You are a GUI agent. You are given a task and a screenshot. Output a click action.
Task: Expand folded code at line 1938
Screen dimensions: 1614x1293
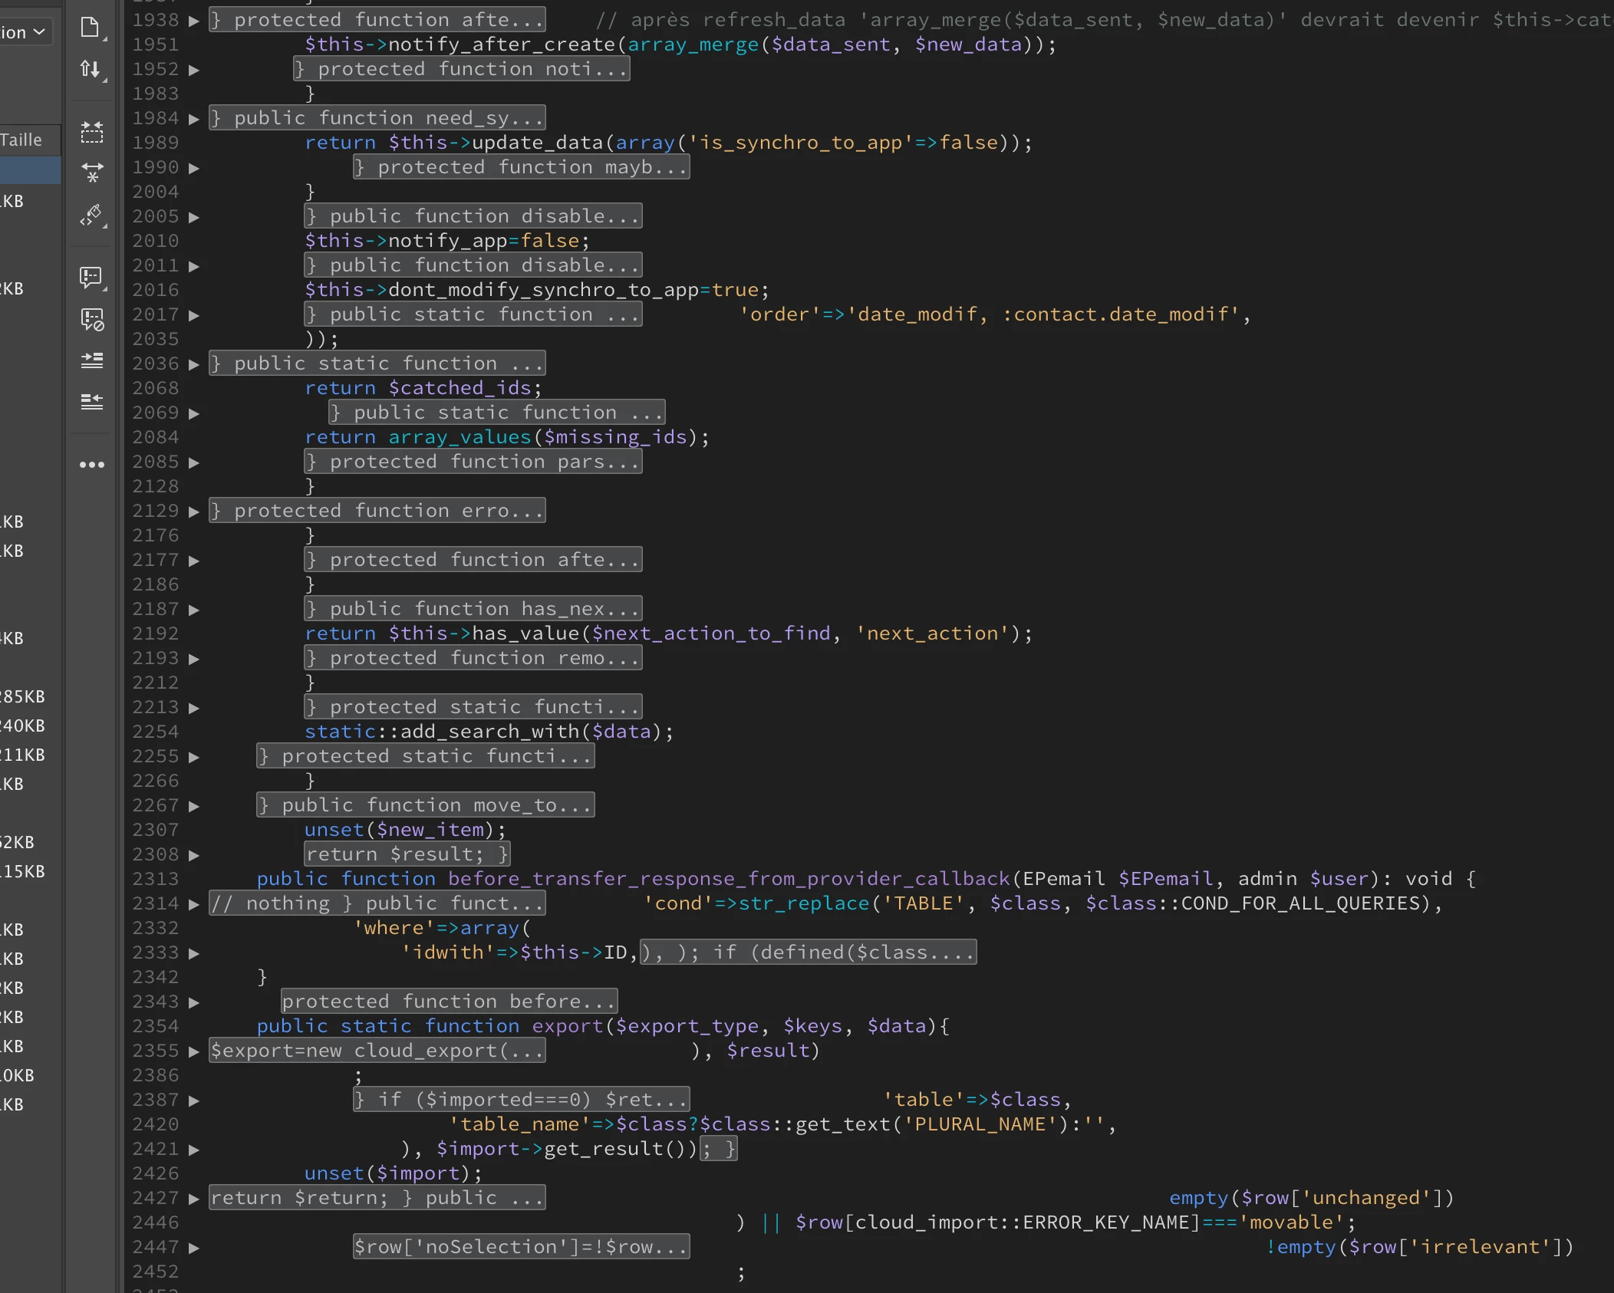[x=194, y=21]
